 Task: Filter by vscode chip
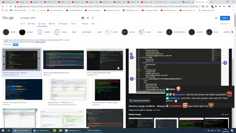coord(129,32)
